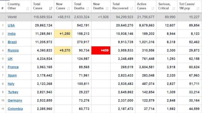Open the USA country link

point(11,25)
